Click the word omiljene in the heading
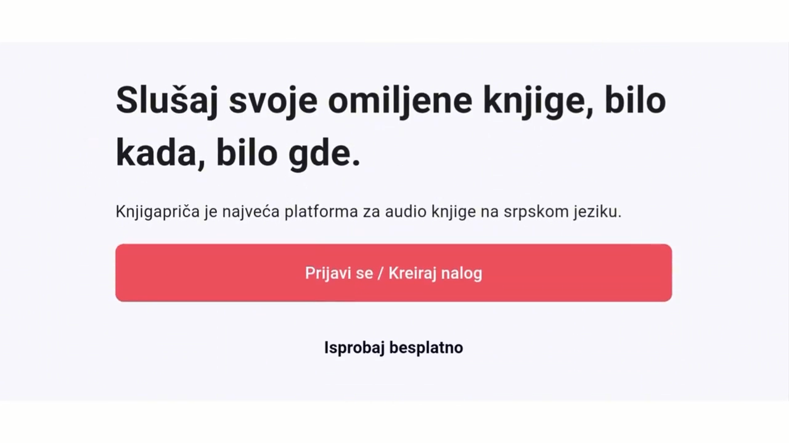This screenshot has height=443, width=789. point(399,100)
